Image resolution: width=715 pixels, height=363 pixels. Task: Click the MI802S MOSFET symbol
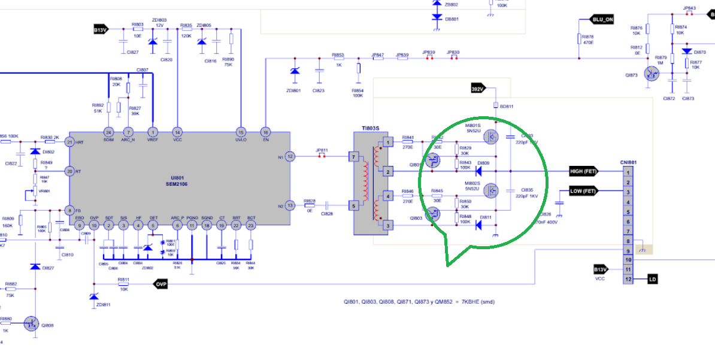point(490,190)
